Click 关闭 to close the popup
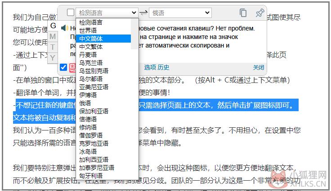The height and width of the screenshot is (191, 331). click(259, 68)
